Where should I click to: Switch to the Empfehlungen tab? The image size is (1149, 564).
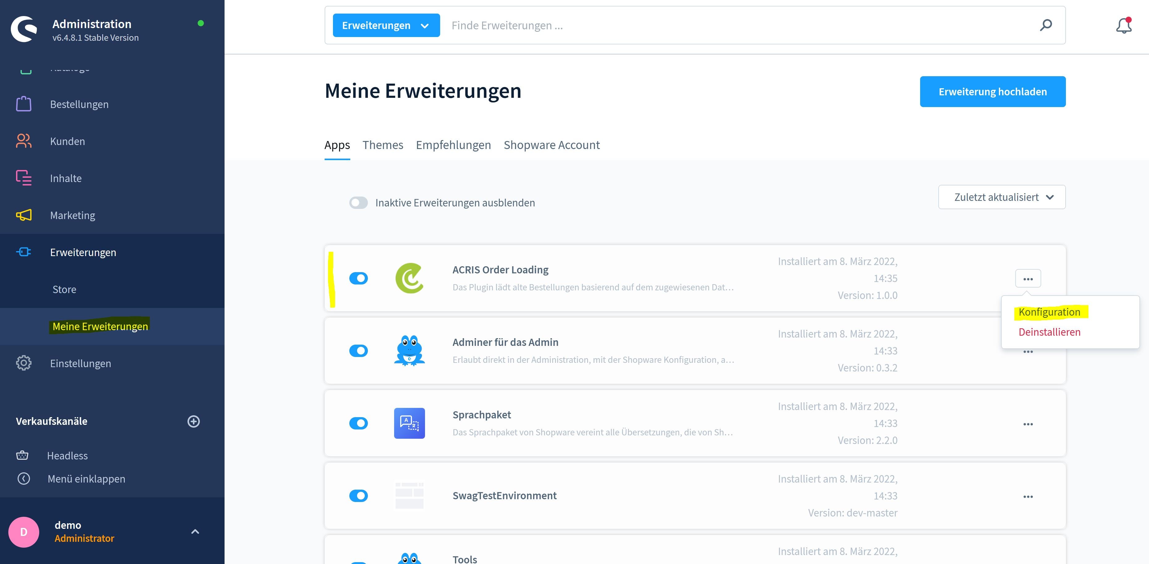(x=453, y=145)
